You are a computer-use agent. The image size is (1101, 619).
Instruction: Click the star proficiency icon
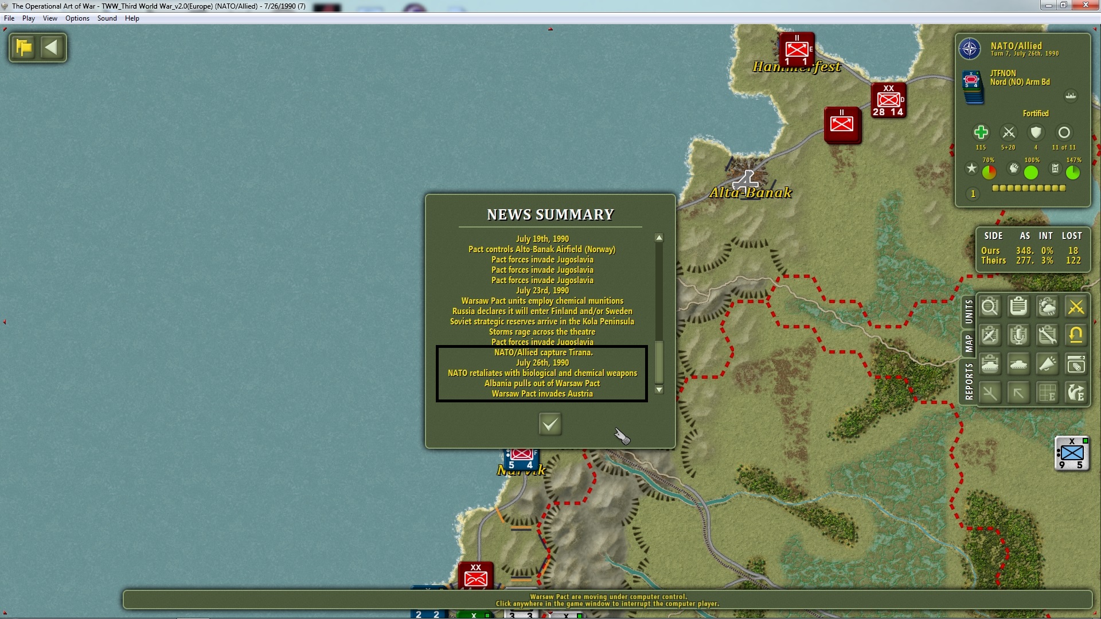[x=971, y=168]
